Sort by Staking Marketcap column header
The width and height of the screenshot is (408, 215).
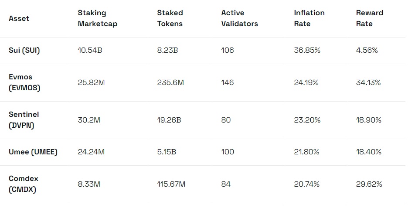click(97, 18)
